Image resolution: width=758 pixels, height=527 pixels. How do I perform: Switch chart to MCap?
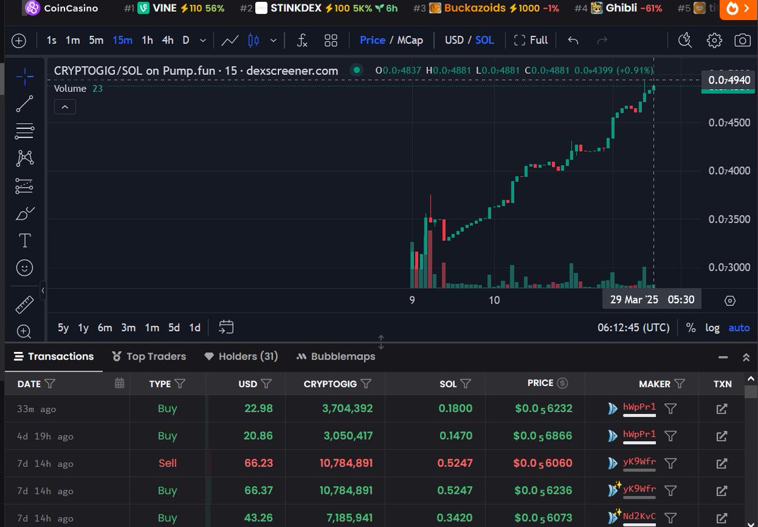pos(410,40)
